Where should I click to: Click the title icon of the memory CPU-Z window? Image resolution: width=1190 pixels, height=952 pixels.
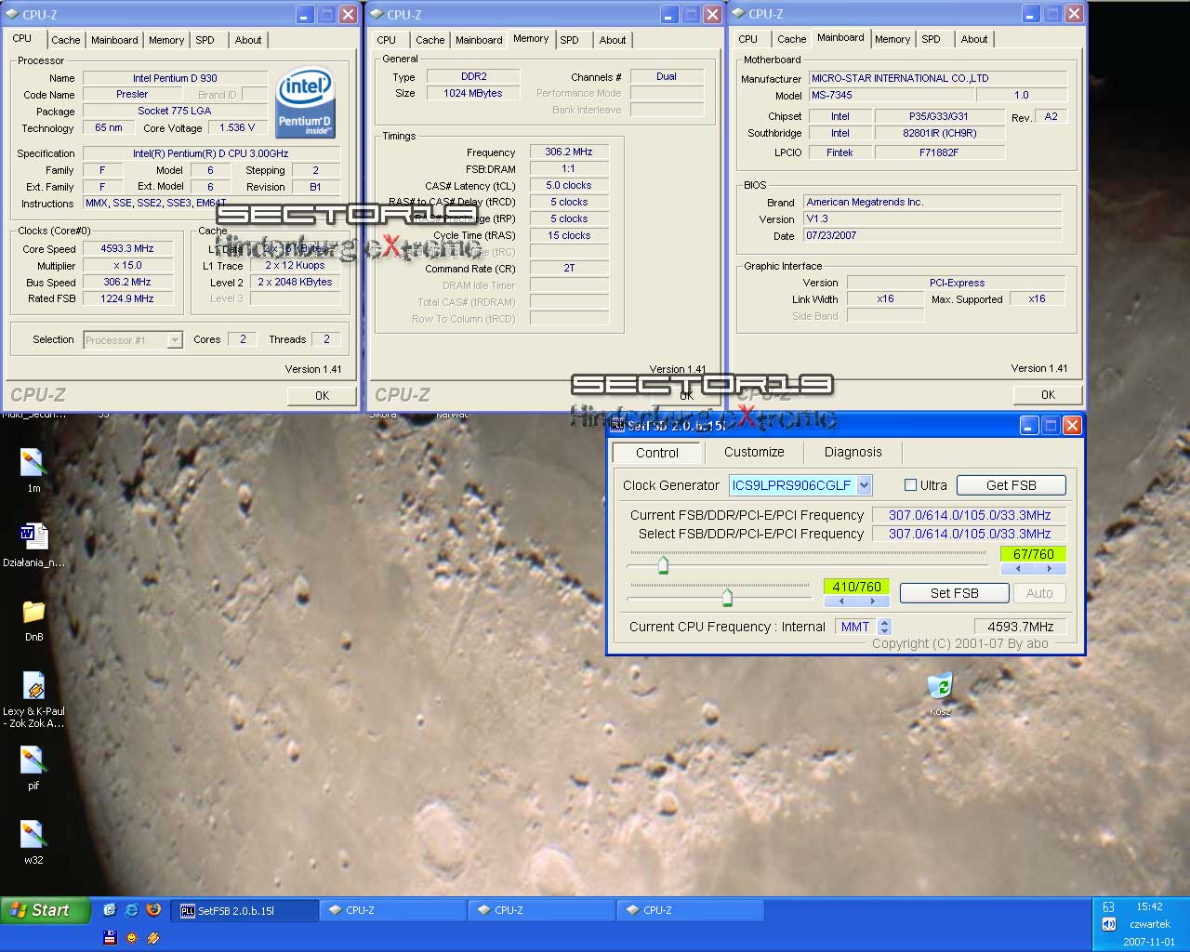pos(377,14)
